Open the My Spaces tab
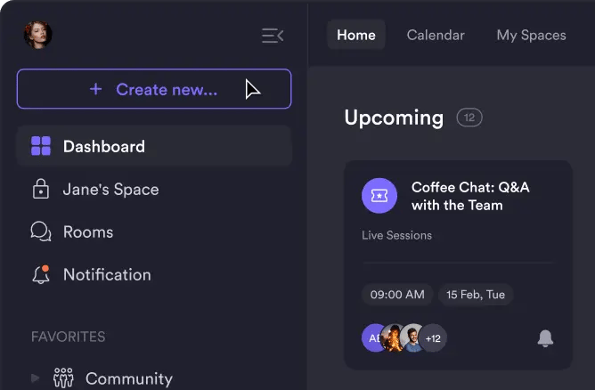This screenshot has height=390, width=595. (531, 36)
